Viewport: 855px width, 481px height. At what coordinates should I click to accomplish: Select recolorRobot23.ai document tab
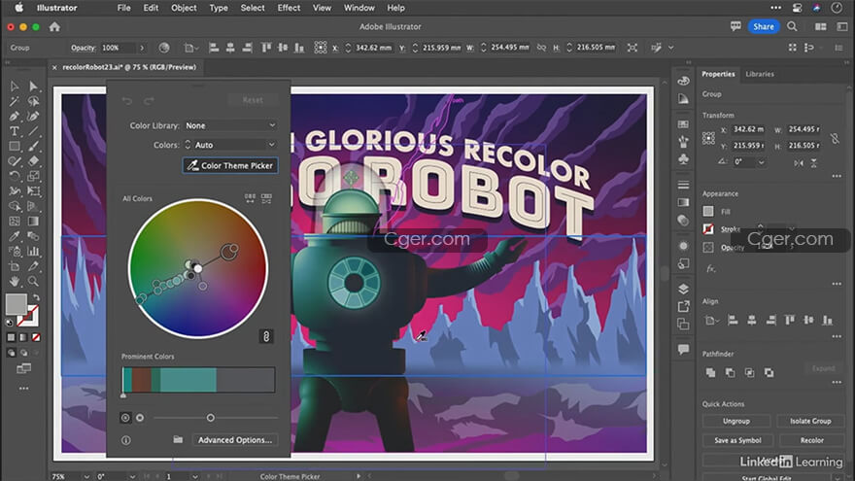coord(128,67)
